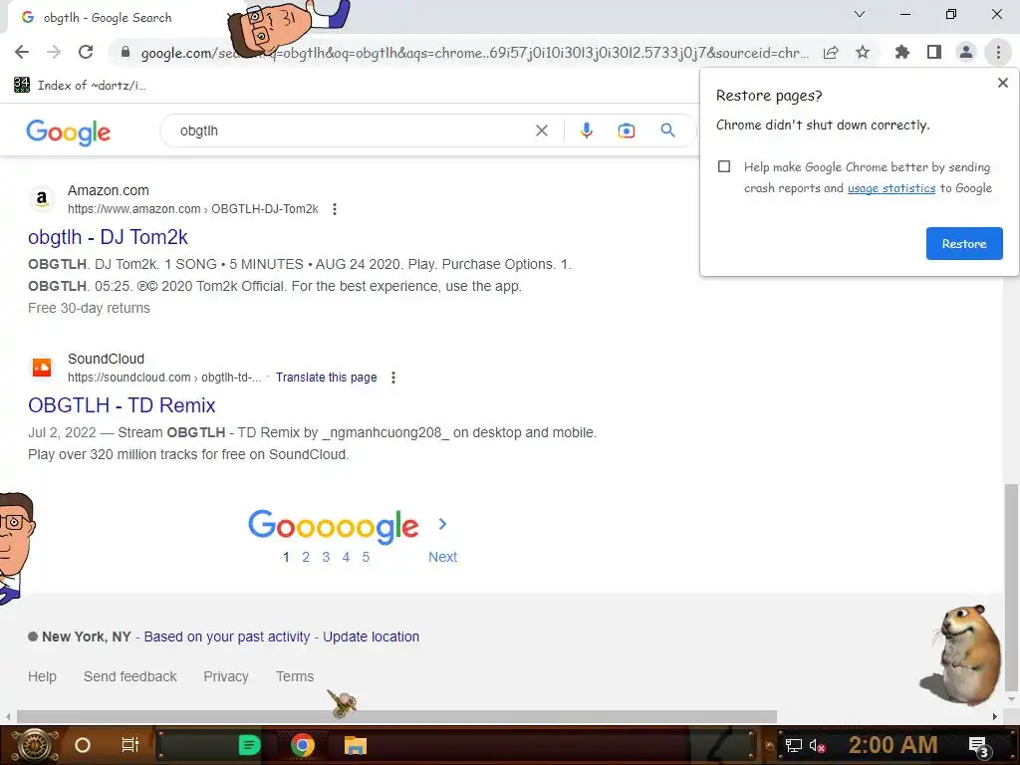
Task: Clear the search box text
Action: pos(541,130)
